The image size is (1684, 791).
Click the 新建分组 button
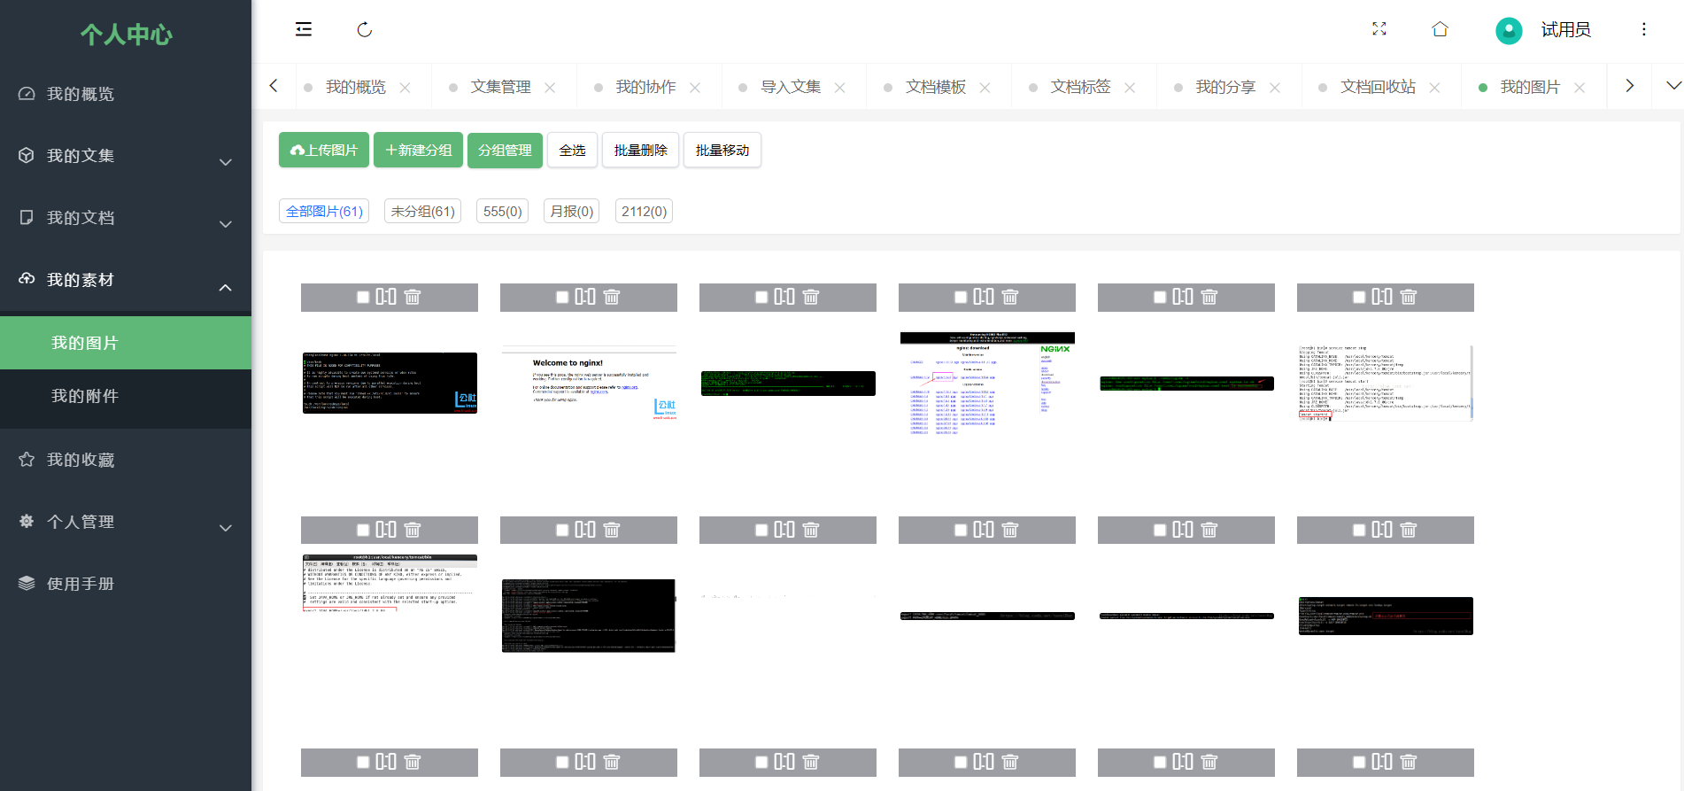click(418, 150)
